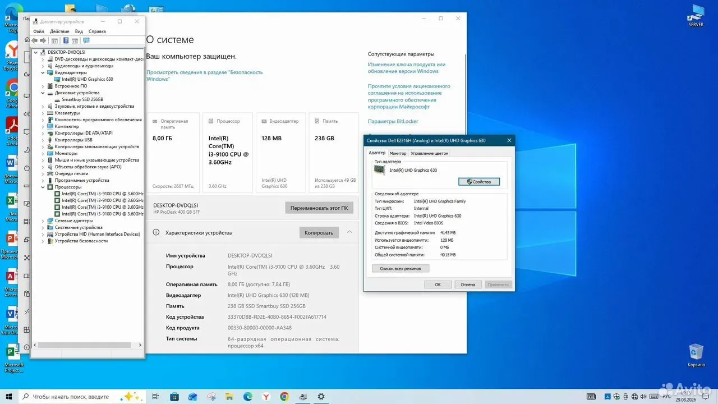Click the Оперативная память 8,00 ГБ card

click(x=173, y=153)
